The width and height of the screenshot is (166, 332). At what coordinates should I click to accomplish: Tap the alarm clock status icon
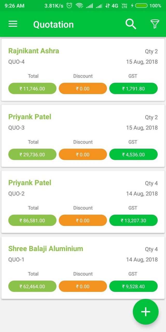(x=69, y=5)
